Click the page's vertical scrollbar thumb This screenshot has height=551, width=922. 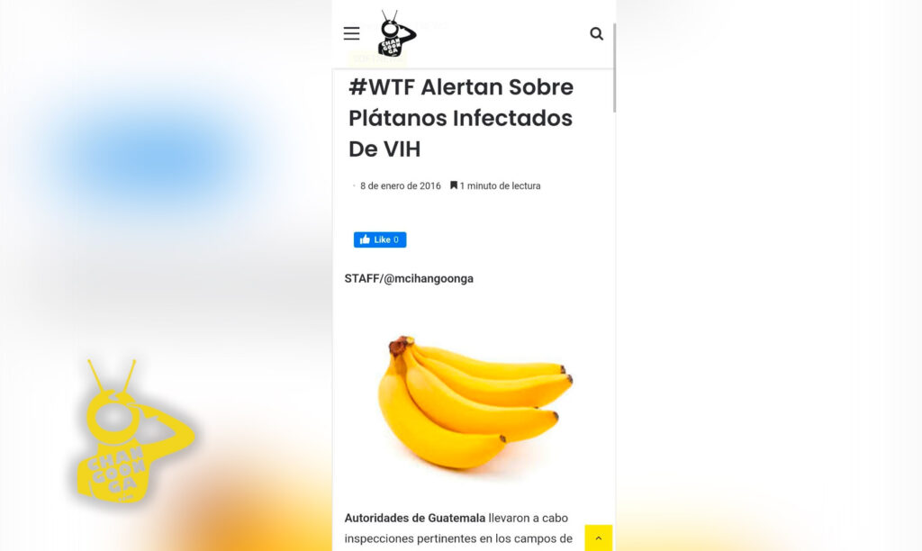[614, 68]
